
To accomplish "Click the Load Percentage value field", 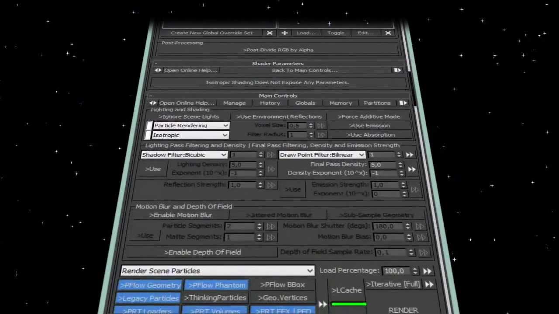I will pos(397,271).
